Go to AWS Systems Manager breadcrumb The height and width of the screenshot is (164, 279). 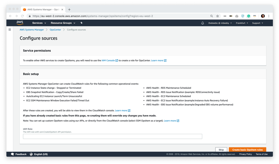[32, 30]
